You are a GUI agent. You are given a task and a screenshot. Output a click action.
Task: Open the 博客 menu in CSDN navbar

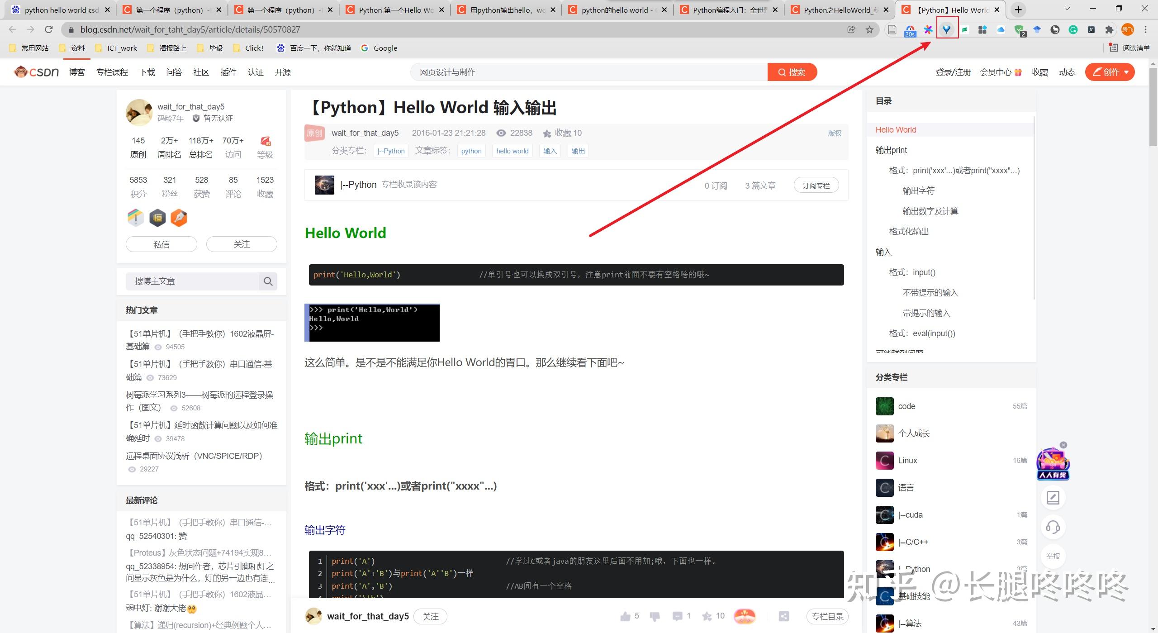(77, 72)
